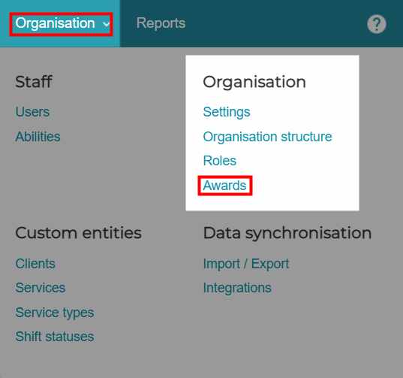Image resolution: width=403 pixels, height=378 pixels.
Task: Click the Data synchronisation section heading
Action: point(287,234)
